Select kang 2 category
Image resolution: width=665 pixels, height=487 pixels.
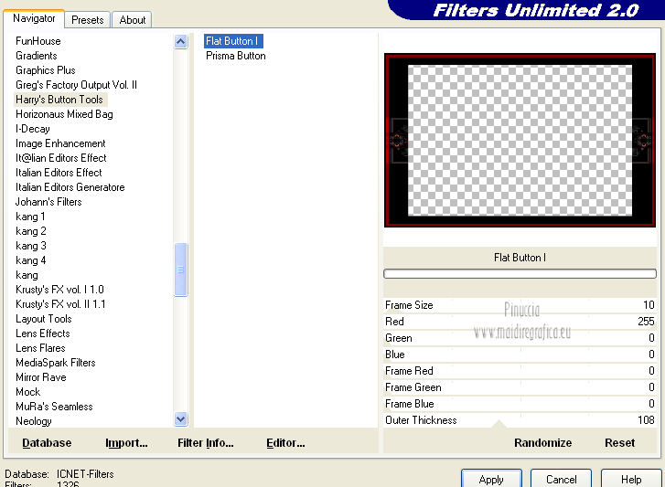[x=31, y=231]
